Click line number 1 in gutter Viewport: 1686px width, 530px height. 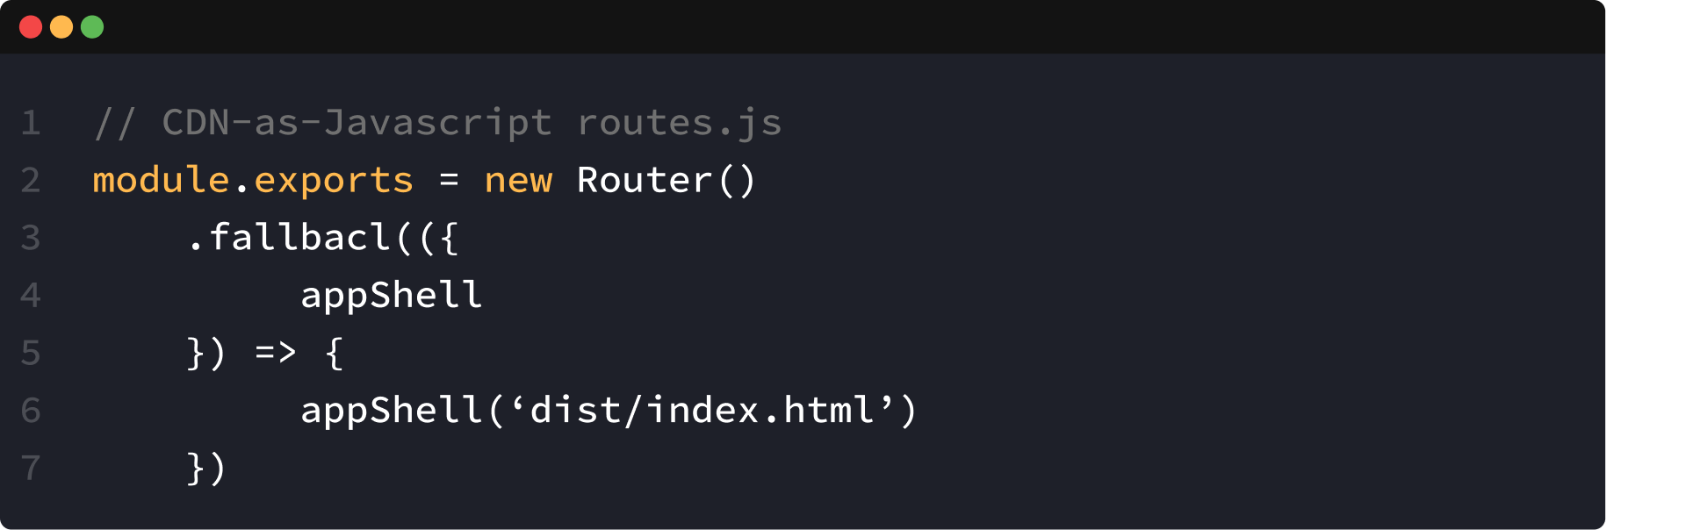point(31,123)
